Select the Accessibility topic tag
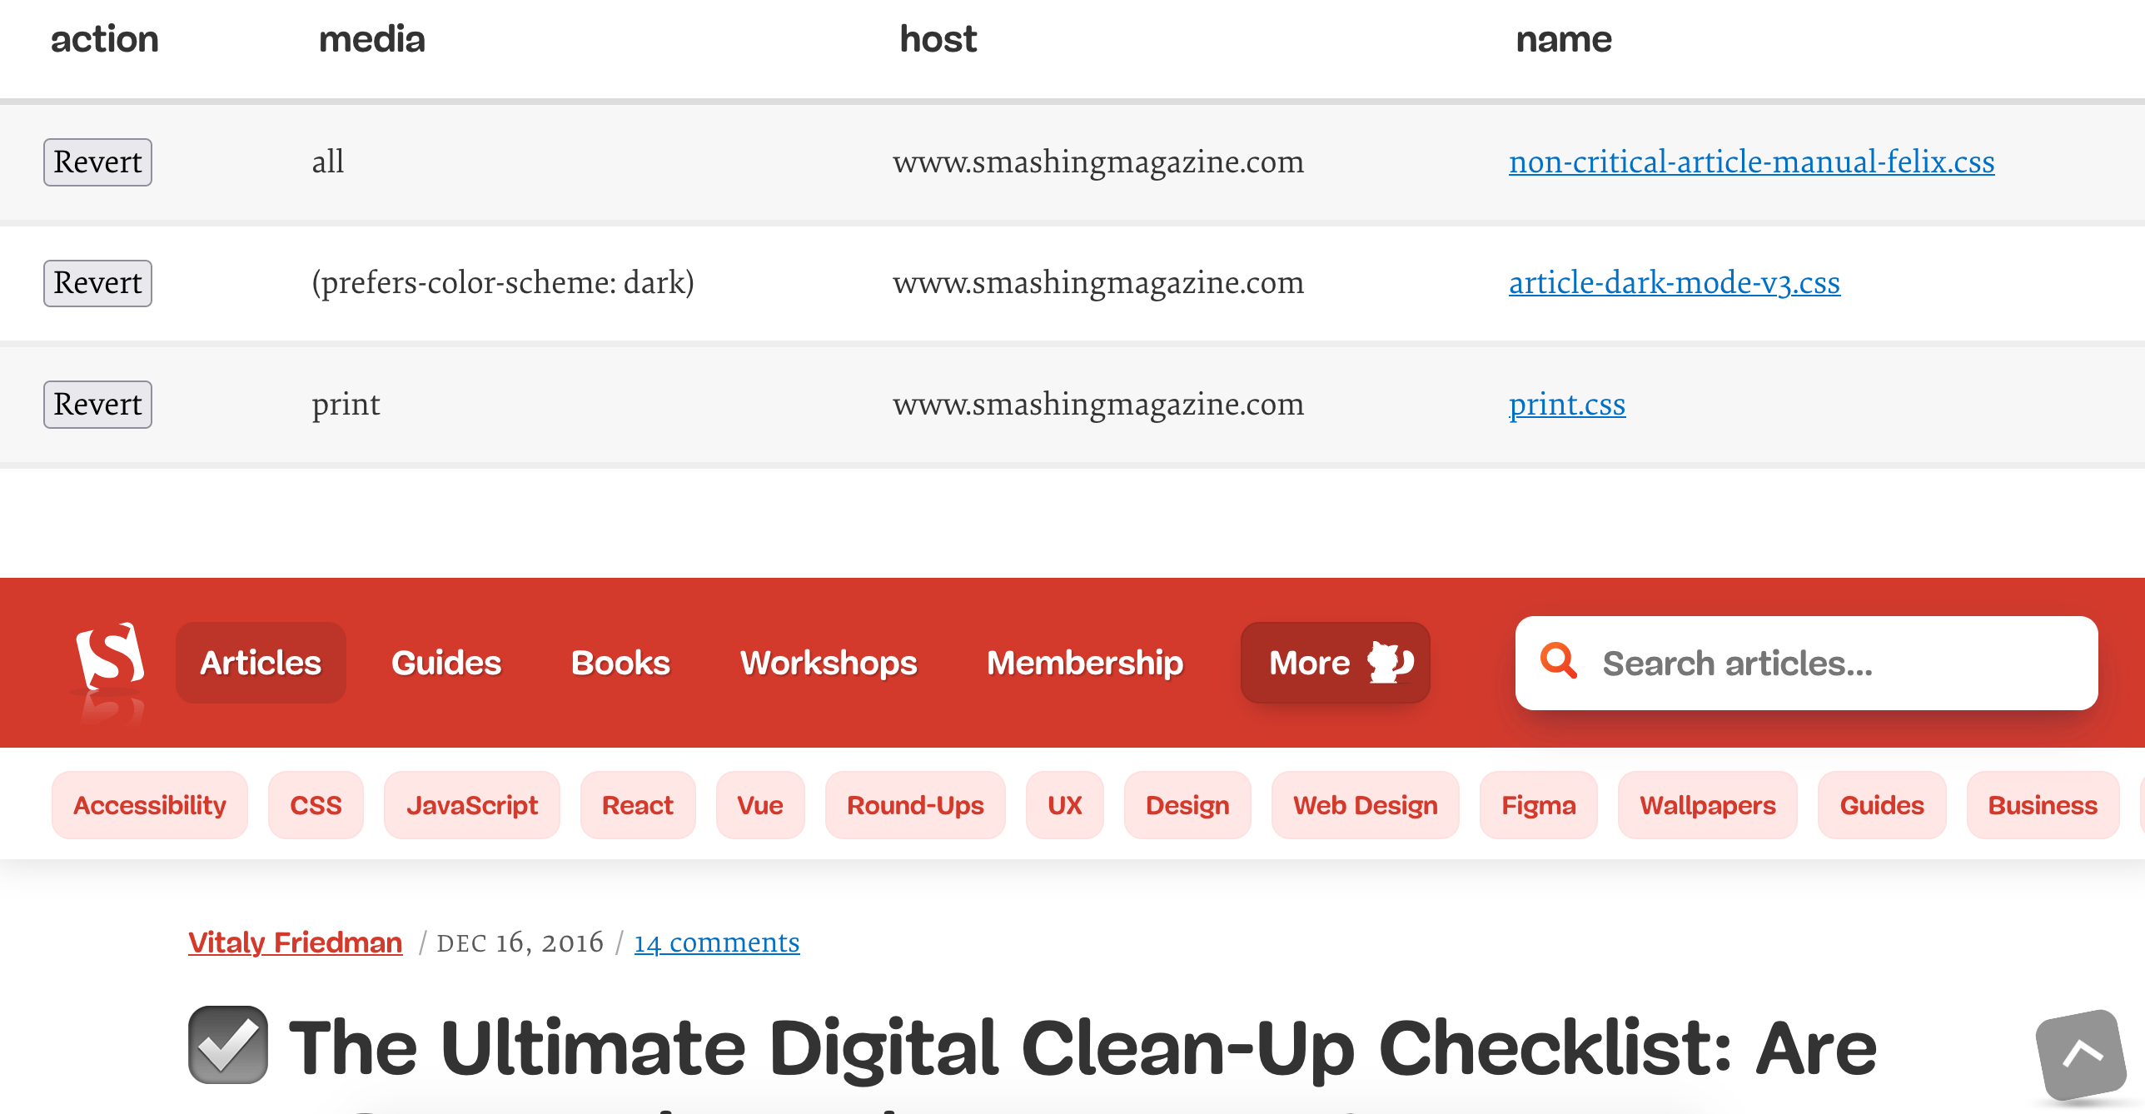2145x1114 pixels. coord(150,805)
